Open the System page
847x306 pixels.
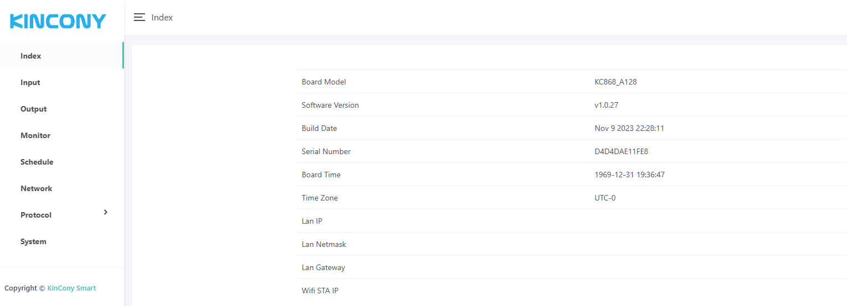click(x=34, y=241)
